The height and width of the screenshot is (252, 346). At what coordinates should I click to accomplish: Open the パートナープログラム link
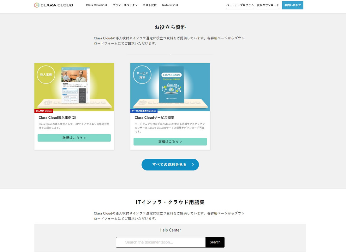[x=240, y=5]
